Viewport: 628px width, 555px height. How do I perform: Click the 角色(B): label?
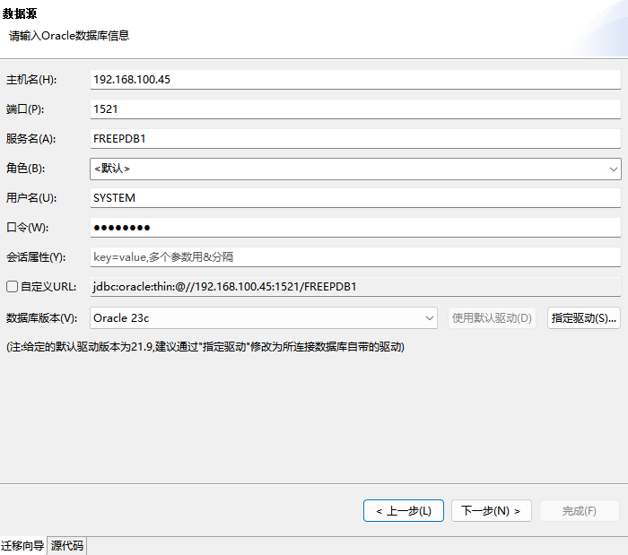pyautogui.click(x=25, y=168)
